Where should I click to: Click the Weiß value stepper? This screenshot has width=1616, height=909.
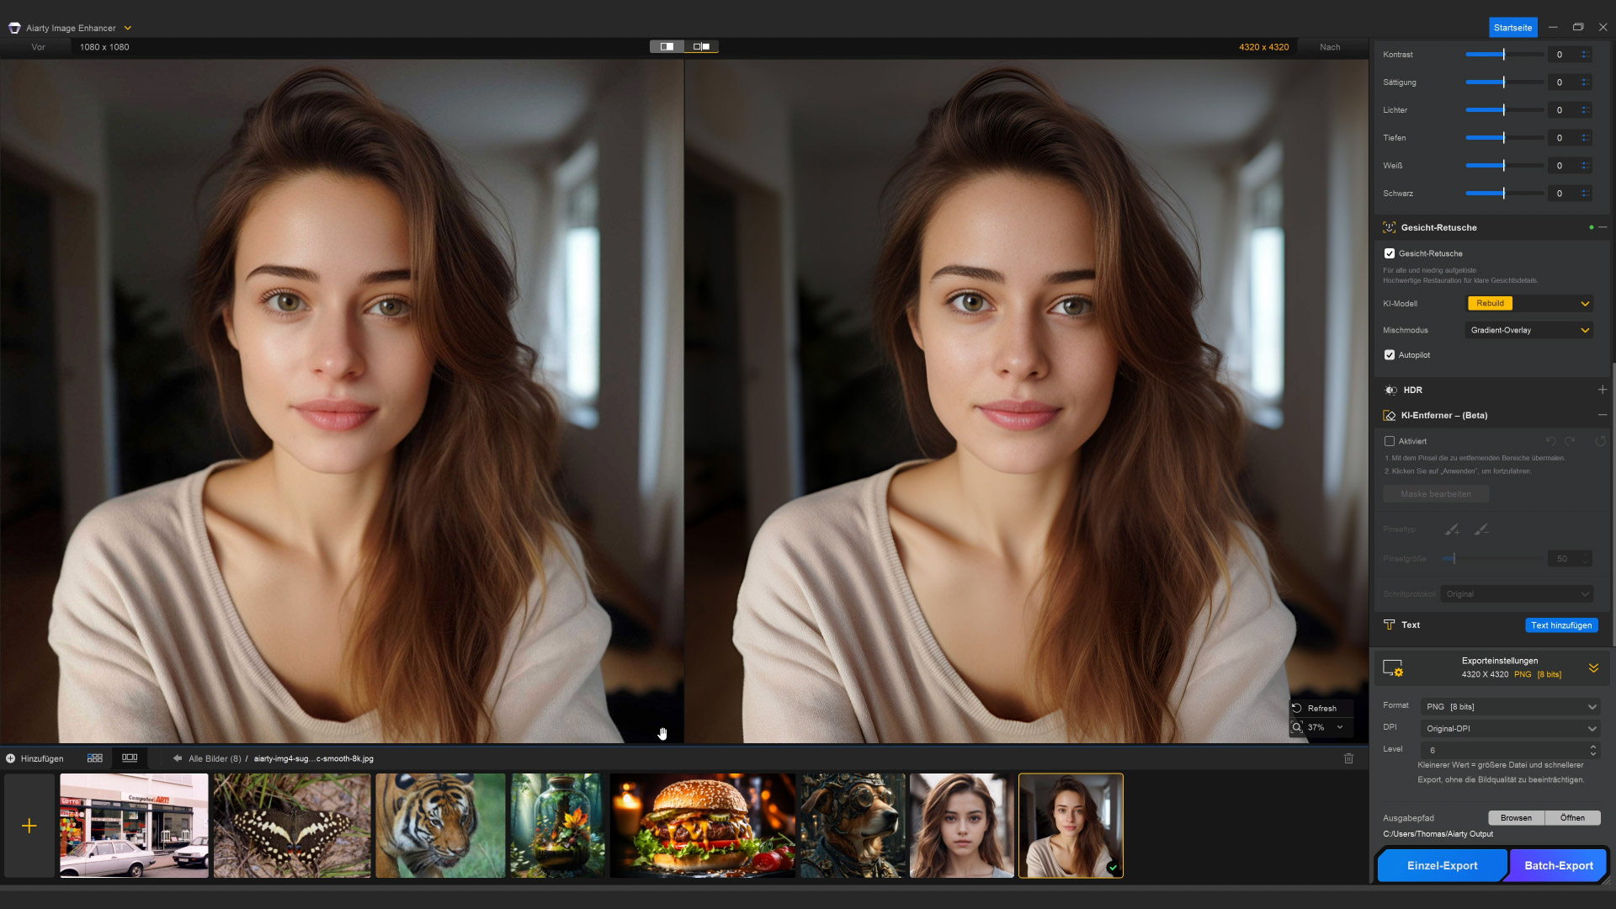[1585, 166]
